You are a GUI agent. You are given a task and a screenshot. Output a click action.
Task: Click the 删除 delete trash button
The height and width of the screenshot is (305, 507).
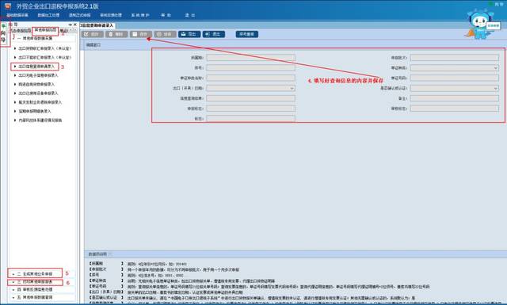[x=116, y=34]
